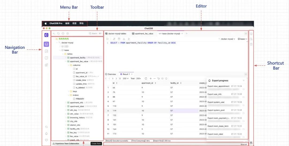
Task: Click the Search field in tree toolbar
Action: (95, 34)
